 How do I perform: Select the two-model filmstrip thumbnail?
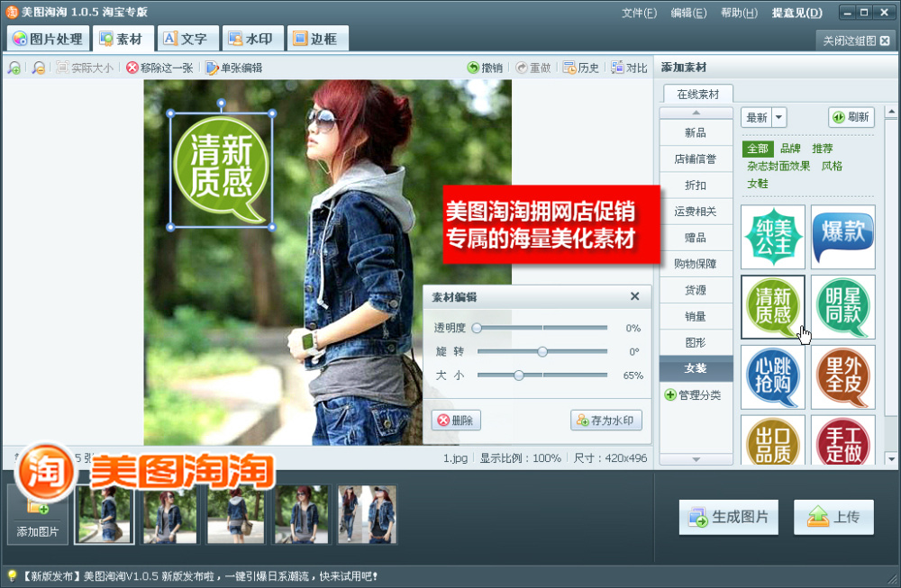pyautogui.click(x=367, y=514)
